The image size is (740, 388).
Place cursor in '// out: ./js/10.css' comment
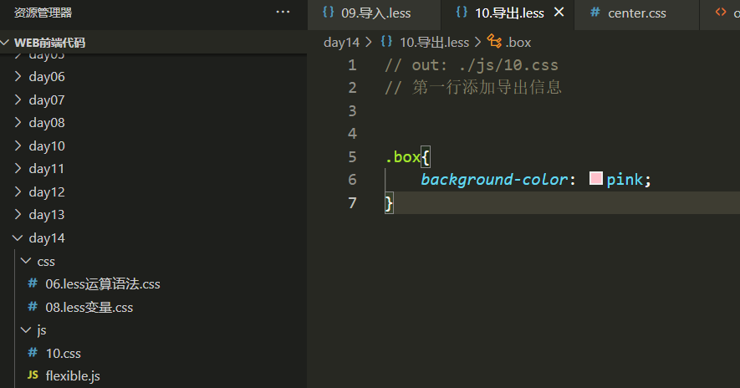(471, 65)
